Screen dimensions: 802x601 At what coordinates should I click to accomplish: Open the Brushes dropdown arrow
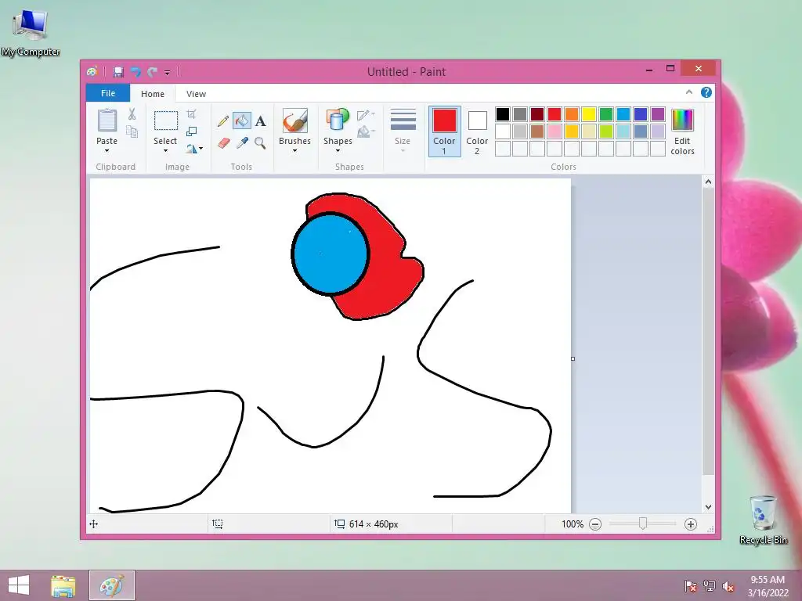(x=294, y=151)
